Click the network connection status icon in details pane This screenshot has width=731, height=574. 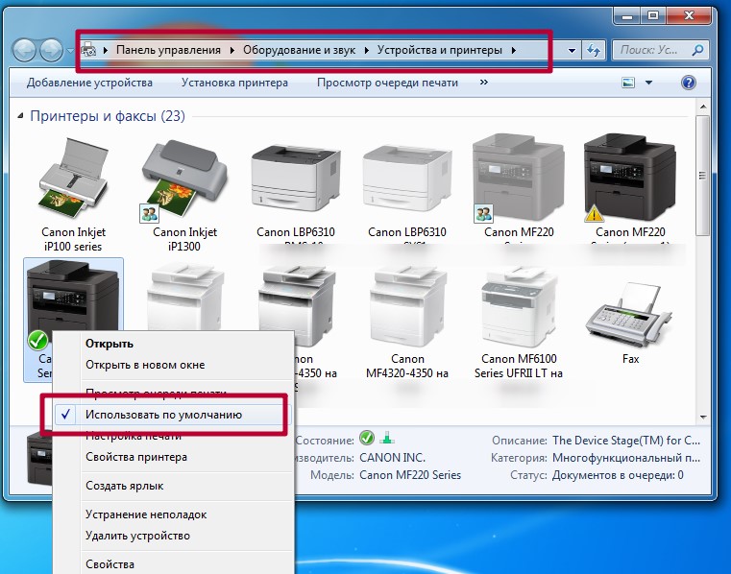[387, 438]
